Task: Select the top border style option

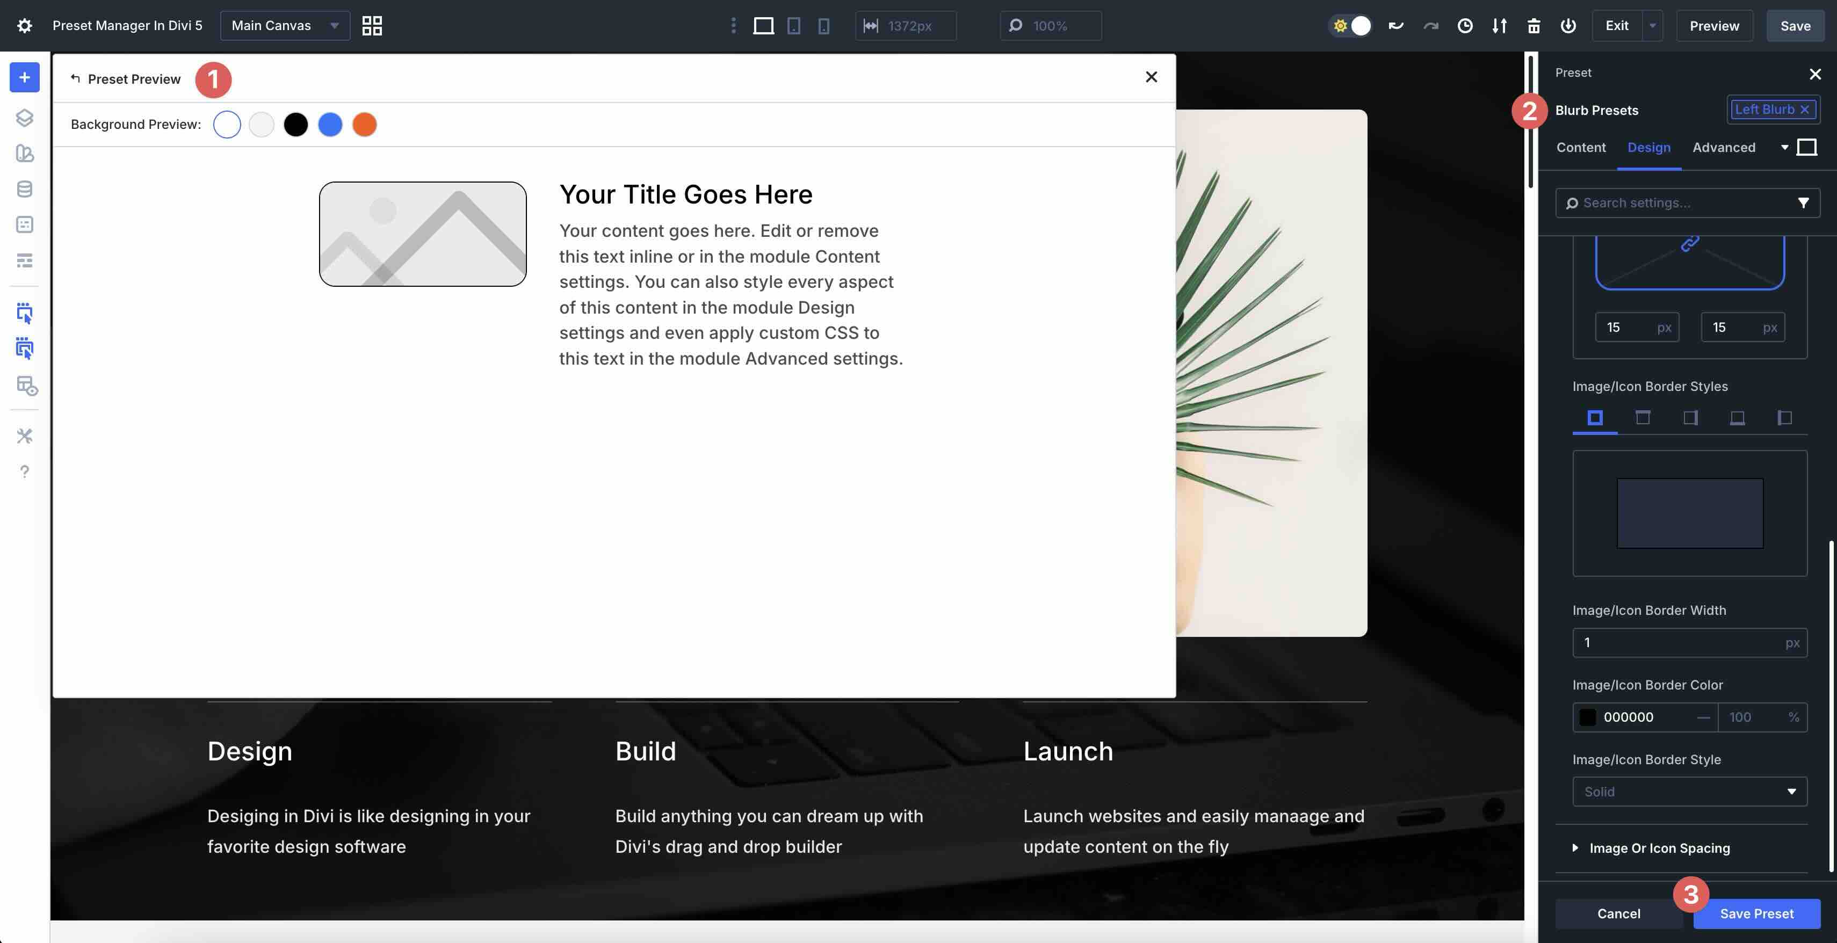Action: (1643, 418)
